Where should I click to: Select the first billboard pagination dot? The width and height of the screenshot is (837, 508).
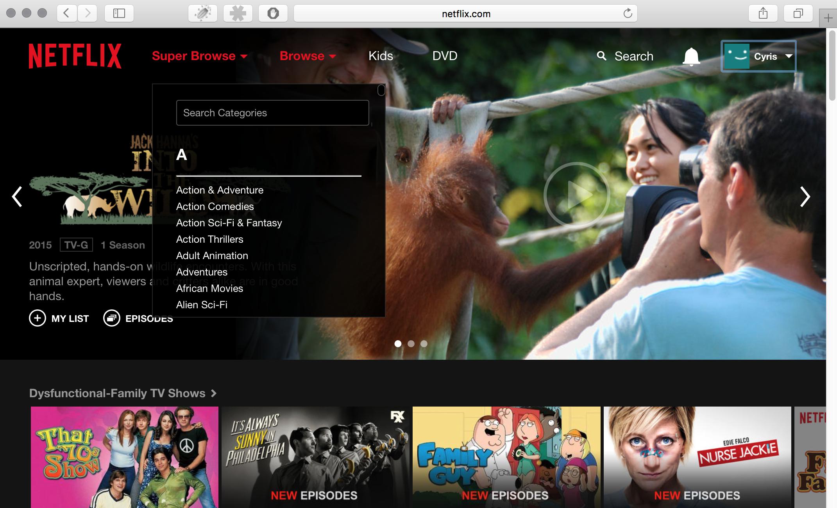pyautogui.click(x=398, y=344)
